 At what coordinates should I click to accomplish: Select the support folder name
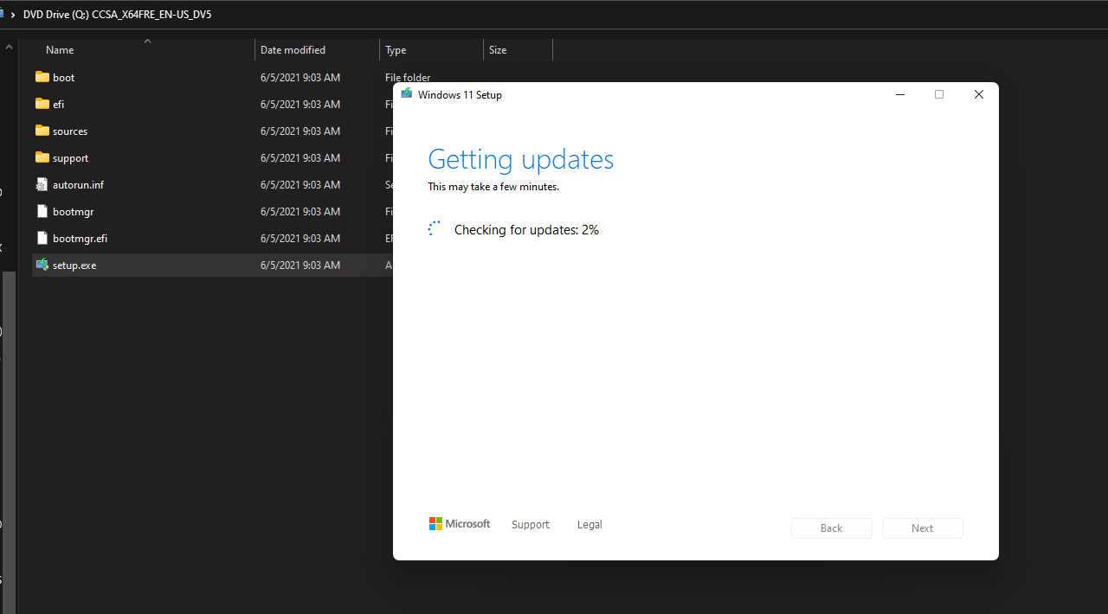click(70, 158)
